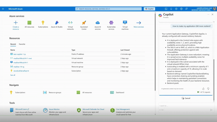Screen dimensions: 217x122
Task: Click the send message arrow in Copilot
Action: tap(211, 110)
